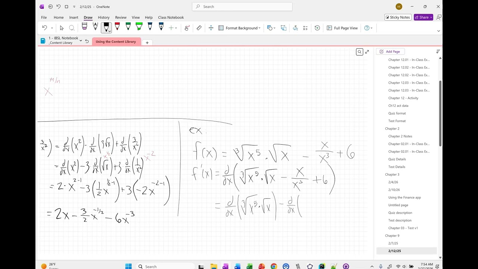The width and height of the screenshot is (478, 269).
Task: Click the Share button
Action: (423, 17)
